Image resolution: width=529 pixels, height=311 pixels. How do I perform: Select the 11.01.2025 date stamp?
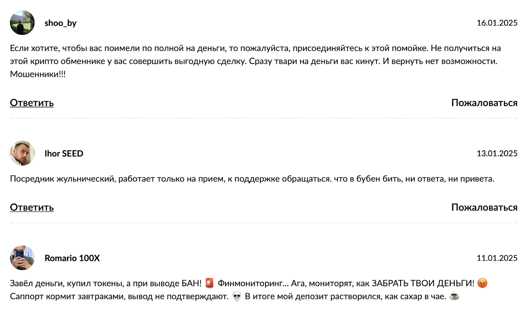[497, 258]
